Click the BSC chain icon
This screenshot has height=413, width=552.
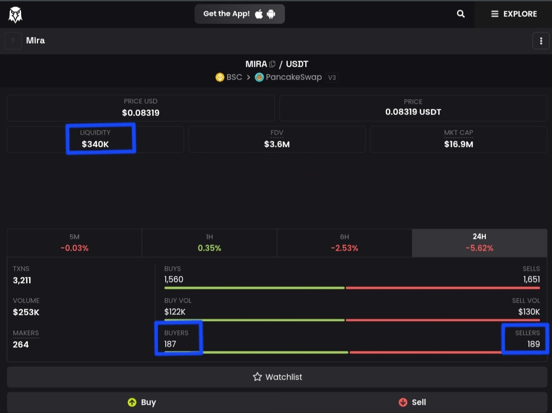220,77
